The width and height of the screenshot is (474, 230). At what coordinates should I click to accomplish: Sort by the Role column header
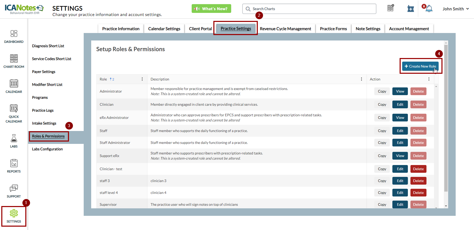click(x=103, y=79)
